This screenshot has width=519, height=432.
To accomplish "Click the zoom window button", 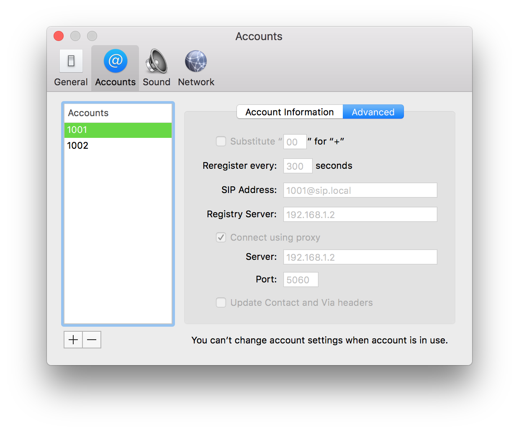I will pos(92,36).
